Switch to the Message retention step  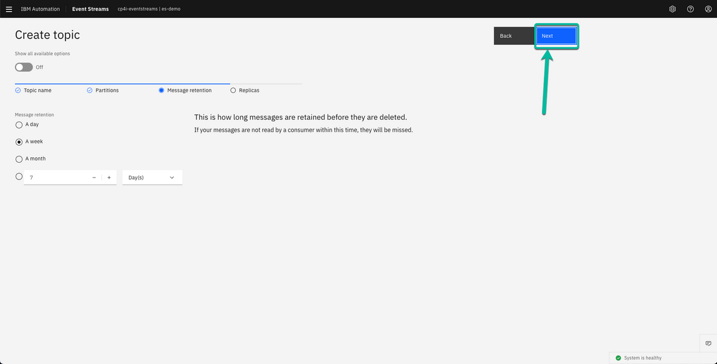(162, 90)
